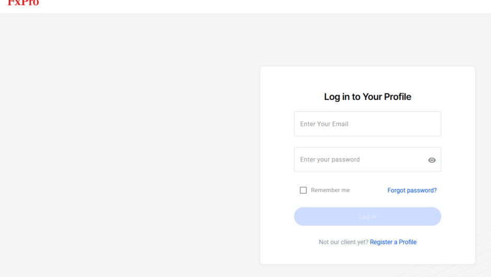Click the FxPro logo
This screenshot has height=277, width=491.
pyautogui.click(x=23, y=3)
